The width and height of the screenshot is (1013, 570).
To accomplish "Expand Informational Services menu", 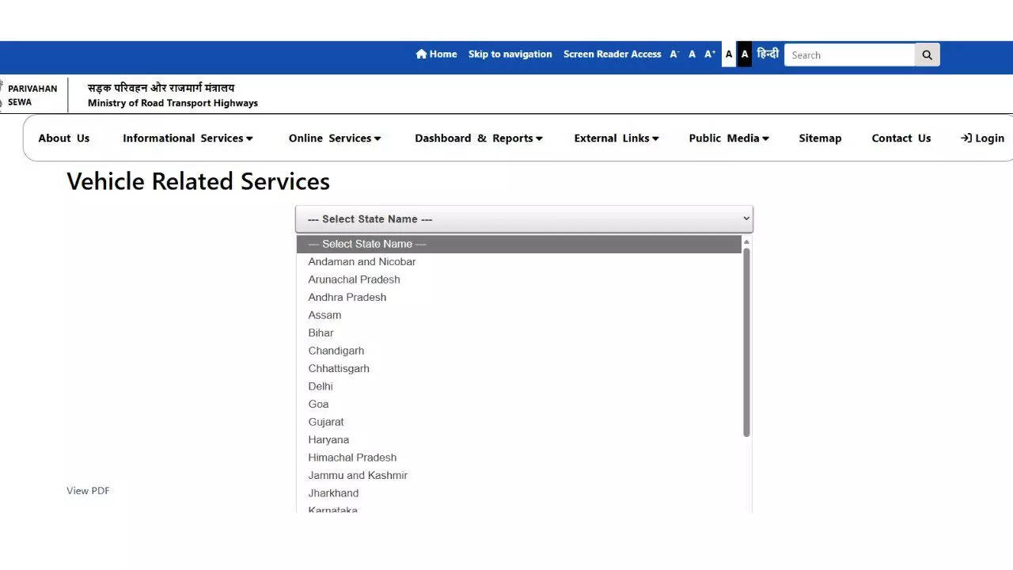I will coord(188,138).
